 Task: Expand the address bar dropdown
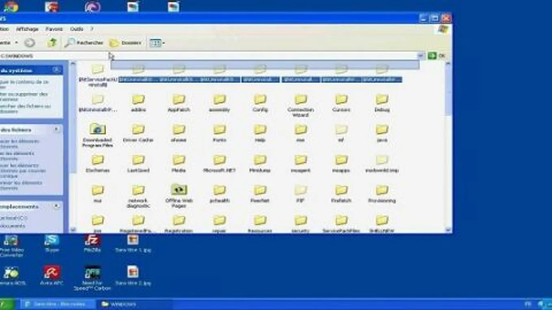421,56
